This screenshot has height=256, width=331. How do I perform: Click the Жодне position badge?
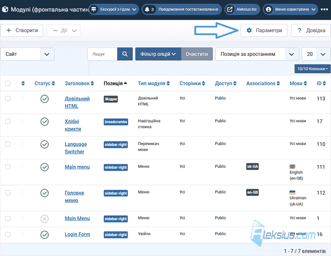111,99
